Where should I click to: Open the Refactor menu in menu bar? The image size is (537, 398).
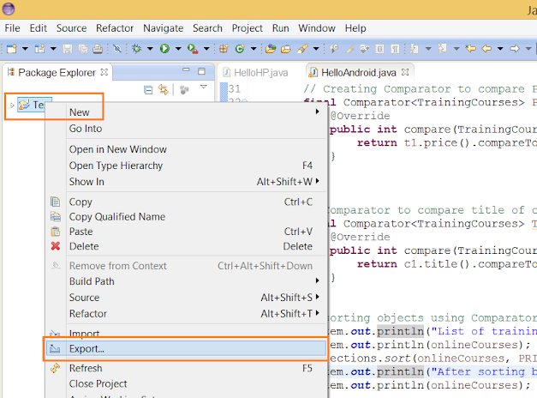(115, 28)
